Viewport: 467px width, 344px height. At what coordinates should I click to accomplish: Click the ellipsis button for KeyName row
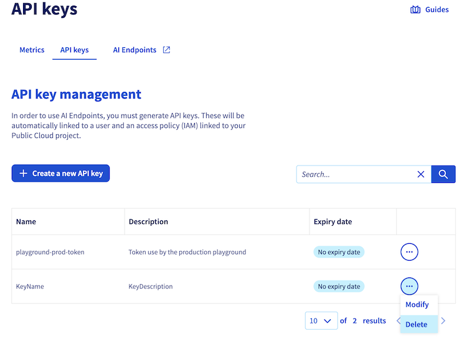pos(409,286)
